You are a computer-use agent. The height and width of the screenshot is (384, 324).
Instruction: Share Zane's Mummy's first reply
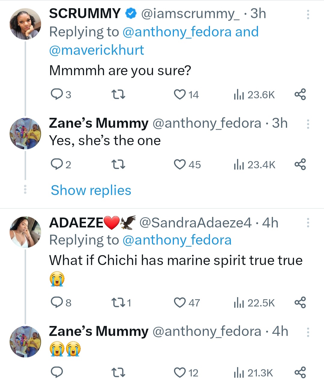pyautogui.click(x=300, y=164)
